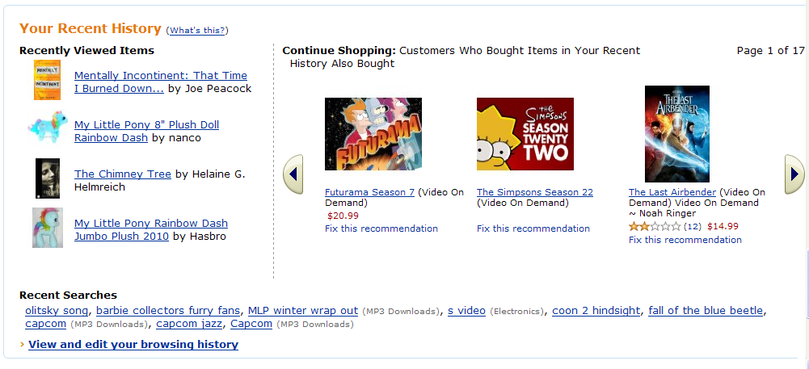Open the "fall of the blue beetle" search
Screen dimensions: 809x369
pos(706,311)
